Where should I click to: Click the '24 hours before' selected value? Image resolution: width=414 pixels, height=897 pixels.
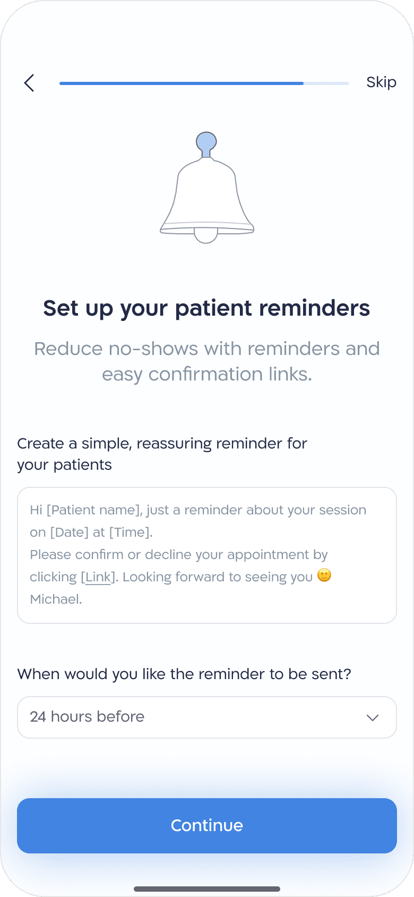[x=87, y=717]
